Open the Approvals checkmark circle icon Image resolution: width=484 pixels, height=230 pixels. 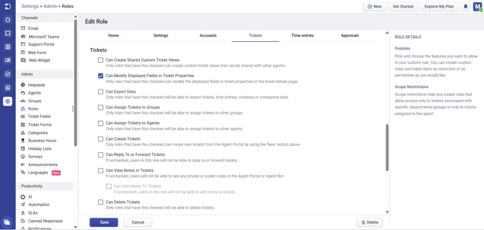click(8, 74)
